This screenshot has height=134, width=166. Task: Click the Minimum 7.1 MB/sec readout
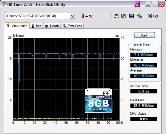pos(144,55)
